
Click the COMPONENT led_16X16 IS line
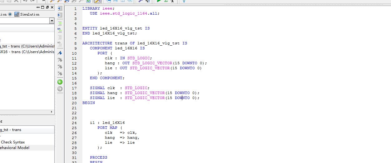[x=117, y=48]
